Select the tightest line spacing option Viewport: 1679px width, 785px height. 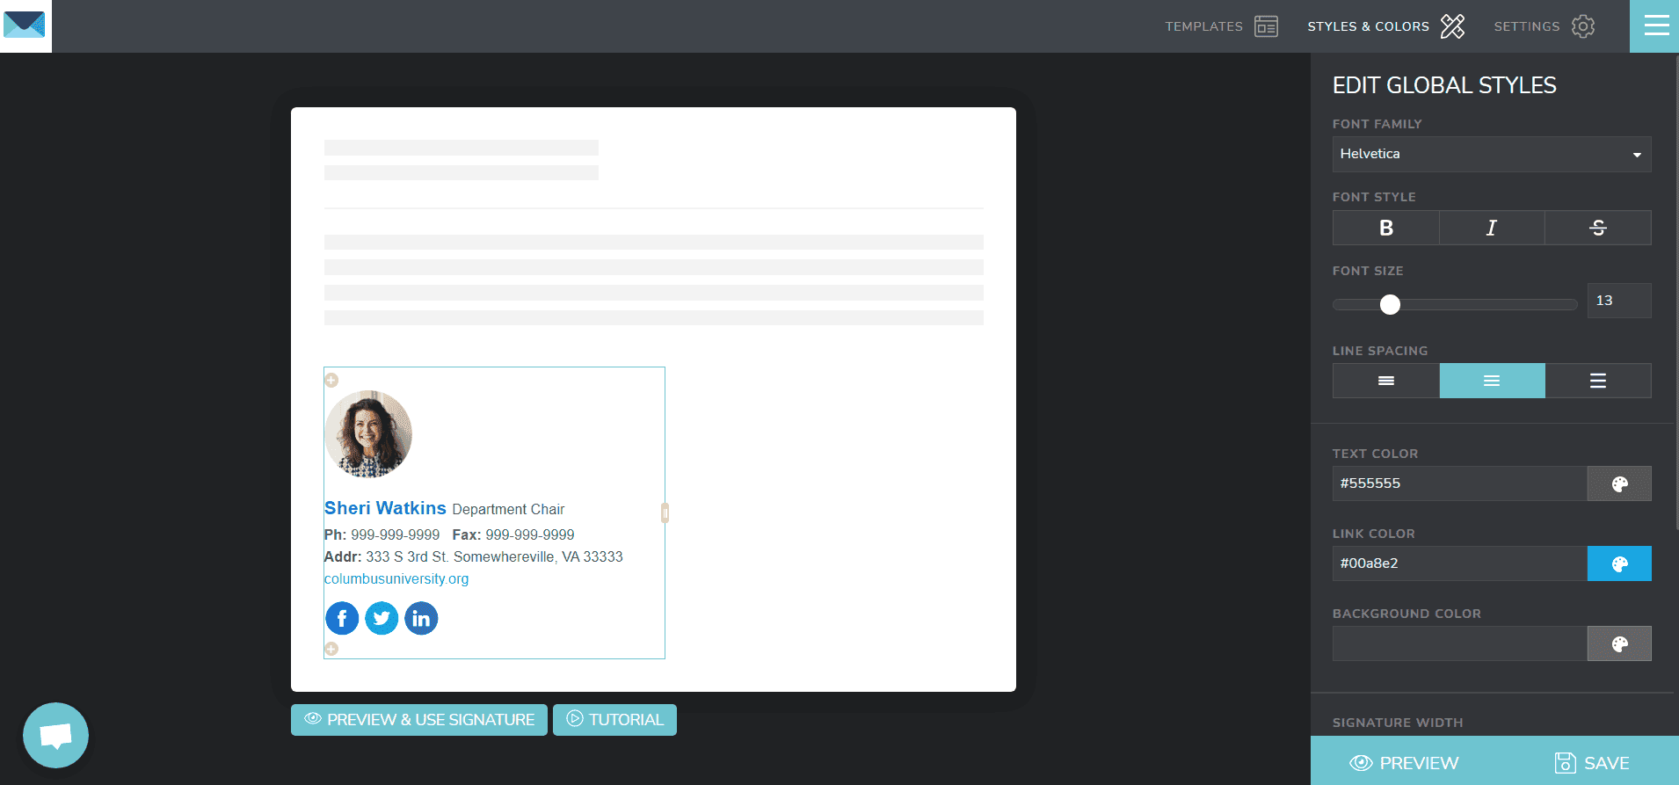tap(1385, 381)
